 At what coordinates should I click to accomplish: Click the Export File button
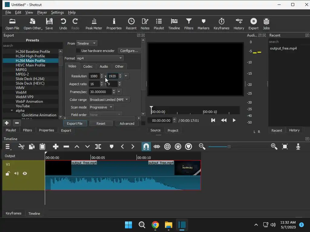[x=74, y=124]
